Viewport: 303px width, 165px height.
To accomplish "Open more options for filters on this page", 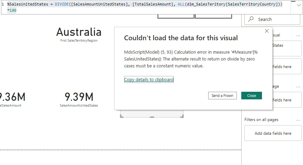I will tap(298, 87).
